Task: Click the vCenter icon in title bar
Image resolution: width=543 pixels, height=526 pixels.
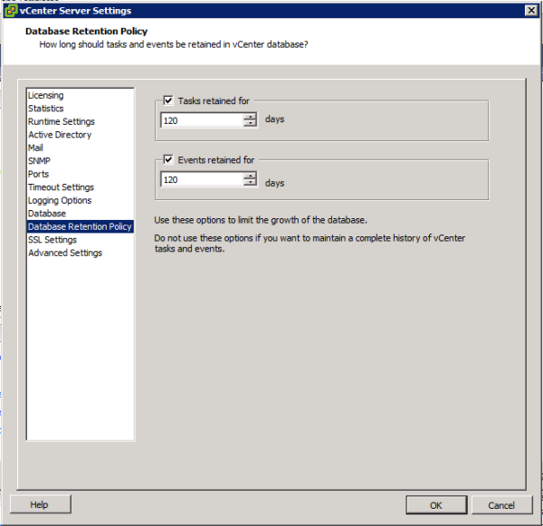Action: coord(10,10)
